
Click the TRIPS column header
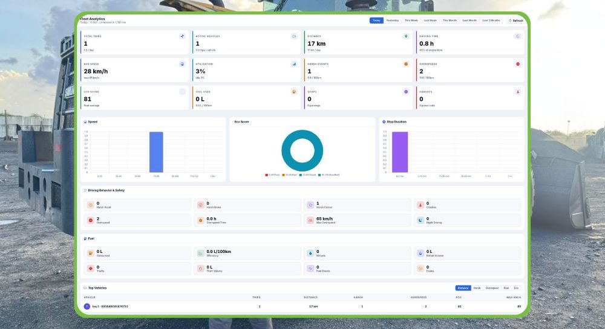pyautogui.click(x=257, y=298)
